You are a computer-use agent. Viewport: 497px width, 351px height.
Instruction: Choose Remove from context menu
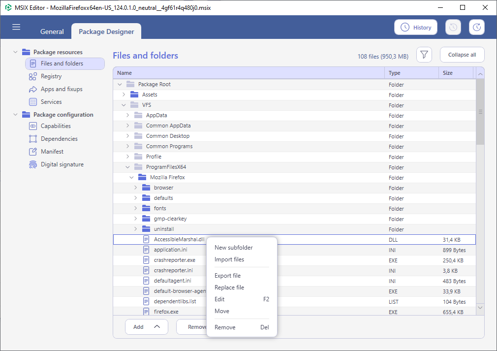[x=242, y=327]
